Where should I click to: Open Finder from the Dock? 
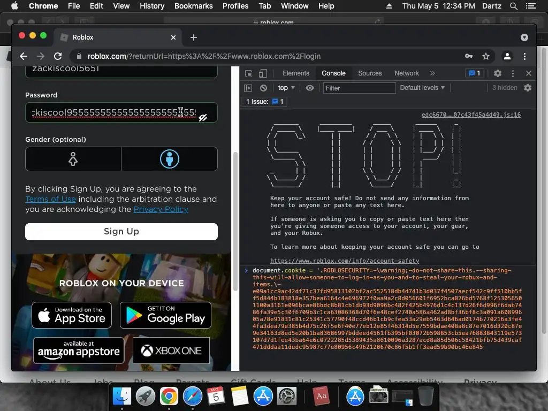[121, 397]
